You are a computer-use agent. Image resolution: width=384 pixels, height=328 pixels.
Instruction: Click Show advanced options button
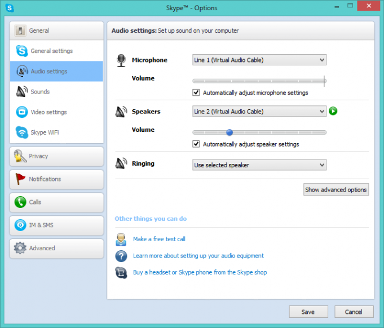click(x=336, y=189)
